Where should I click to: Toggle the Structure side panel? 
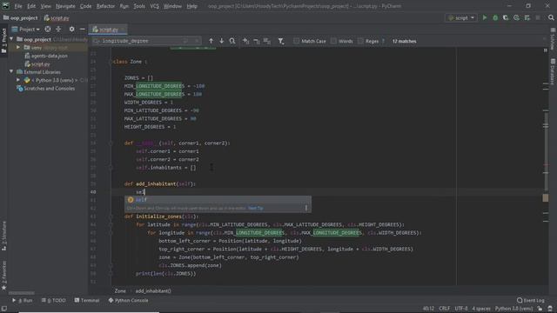tap(3, 236)
